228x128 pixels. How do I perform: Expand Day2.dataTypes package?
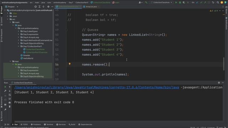click(19, 31)
